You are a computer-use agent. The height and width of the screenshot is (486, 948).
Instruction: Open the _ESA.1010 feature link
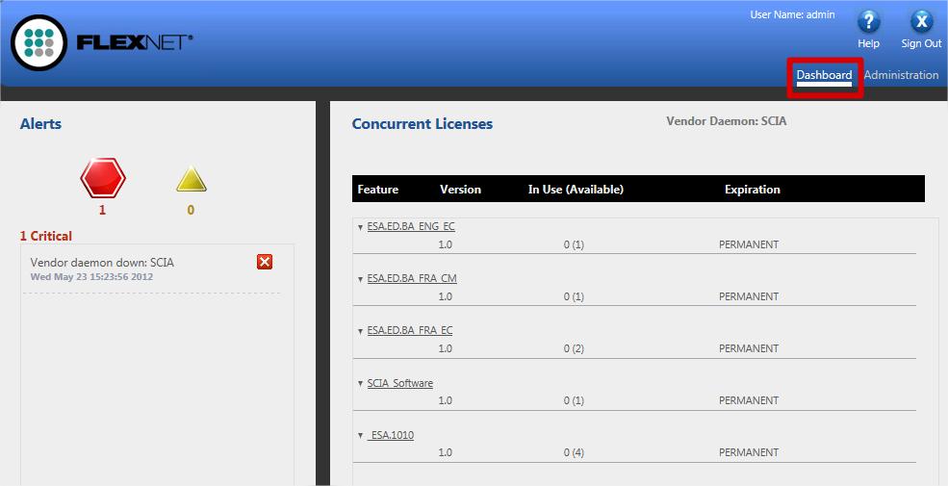391,435
